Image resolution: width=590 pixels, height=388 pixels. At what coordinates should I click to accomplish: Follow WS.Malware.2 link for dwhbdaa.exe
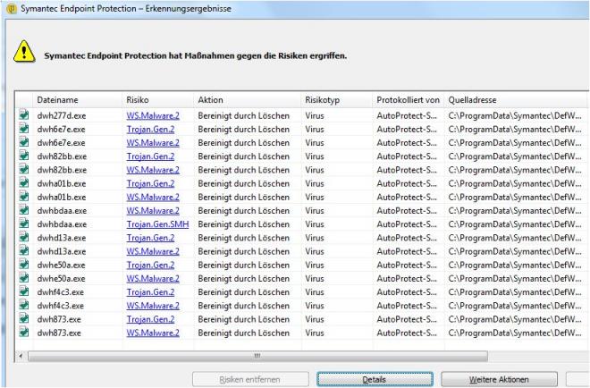pos(153,210)
